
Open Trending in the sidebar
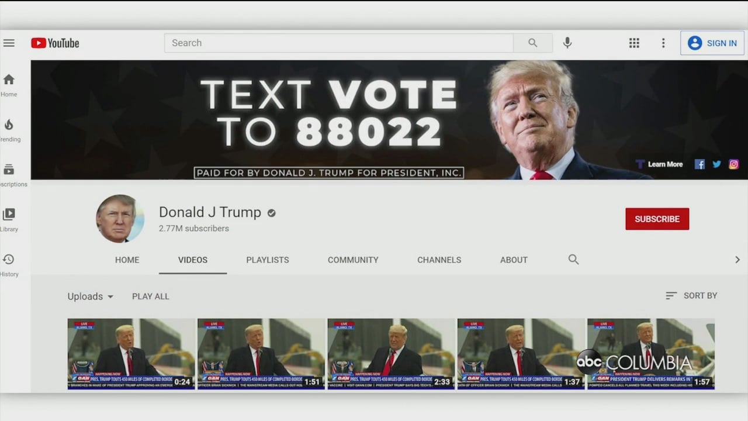9,130
